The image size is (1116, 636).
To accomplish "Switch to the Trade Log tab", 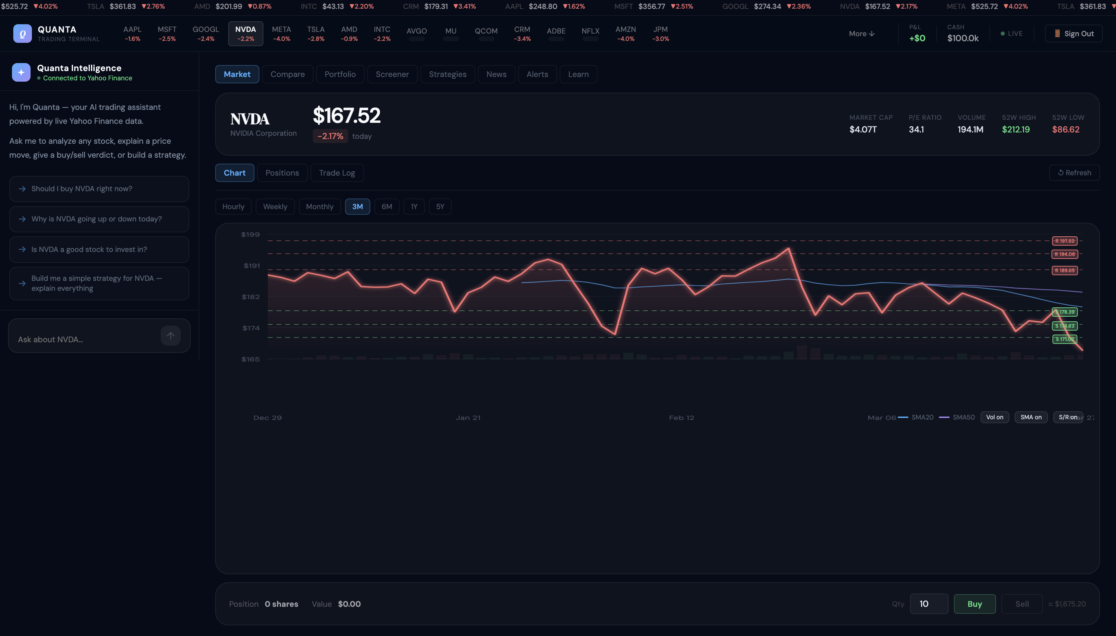I will tap(336, 173).
